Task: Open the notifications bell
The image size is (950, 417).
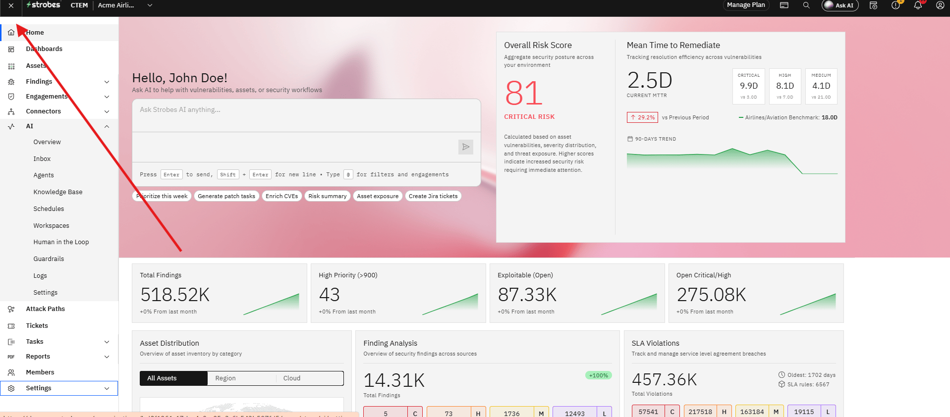Action: point(918,5)
